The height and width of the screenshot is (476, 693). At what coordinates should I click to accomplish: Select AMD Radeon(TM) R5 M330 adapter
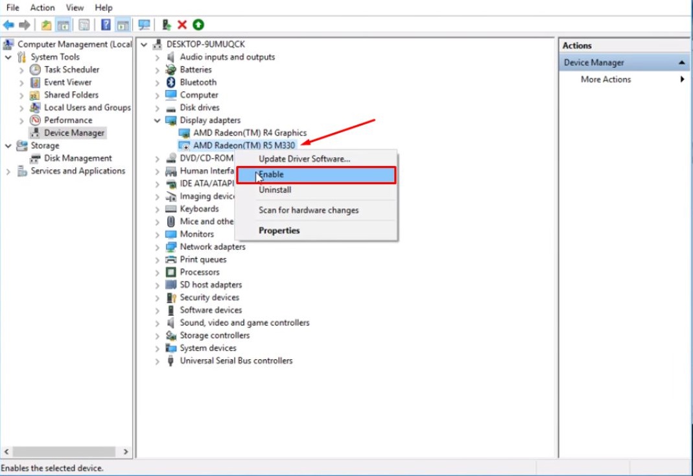(x=244, y=145)
